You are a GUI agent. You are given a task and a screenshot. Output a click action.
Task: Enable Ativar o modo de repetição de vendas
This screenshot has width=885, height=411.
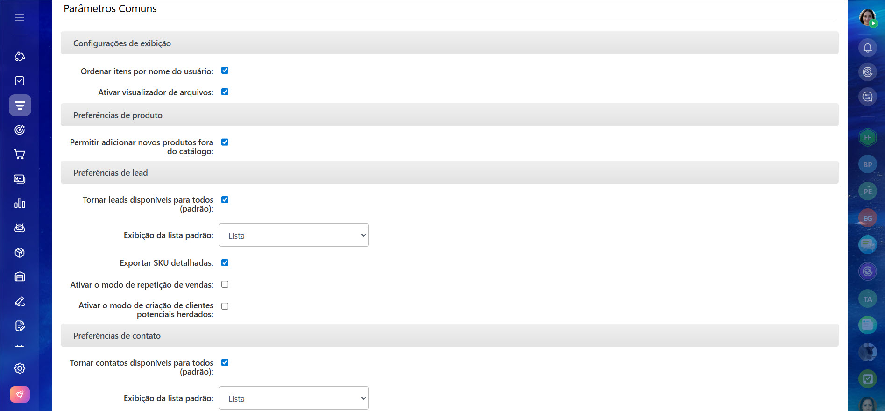[x=225, y=284]
